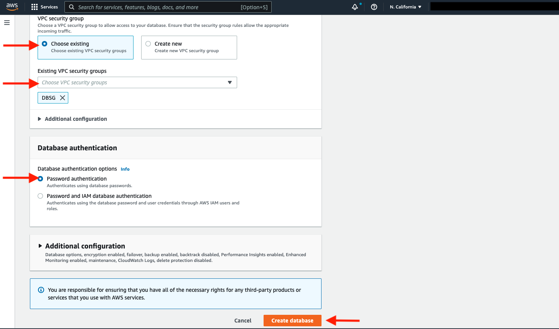
Task: Click the Database authentication heading
Action: 77,148
